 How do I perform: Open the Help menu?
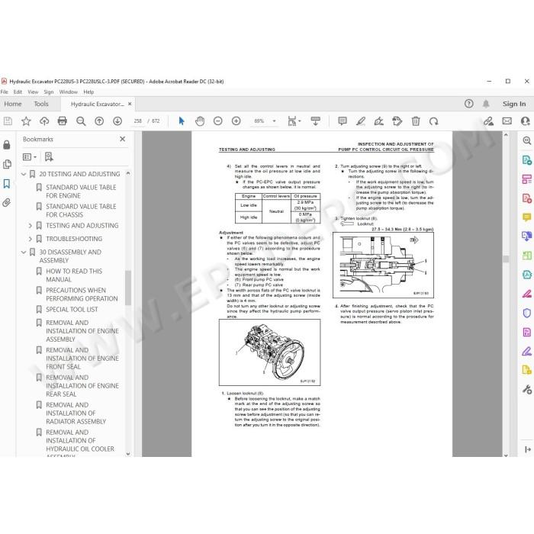point(88,92)
